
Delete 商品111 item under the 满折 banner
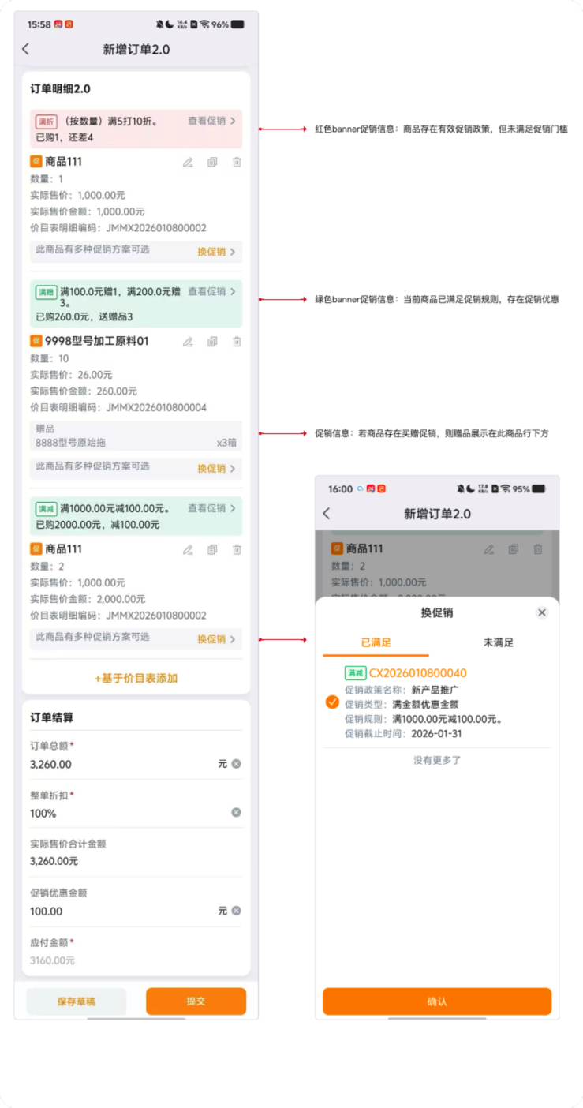(237, 163)
